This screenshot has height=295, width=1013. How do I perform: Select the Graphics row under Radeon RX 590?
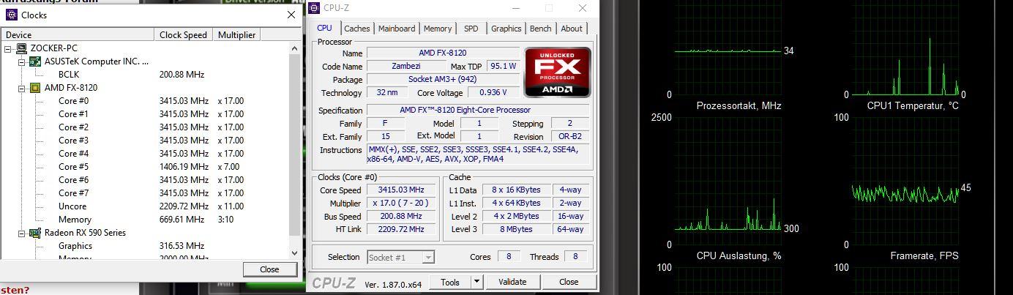point(145,246)
